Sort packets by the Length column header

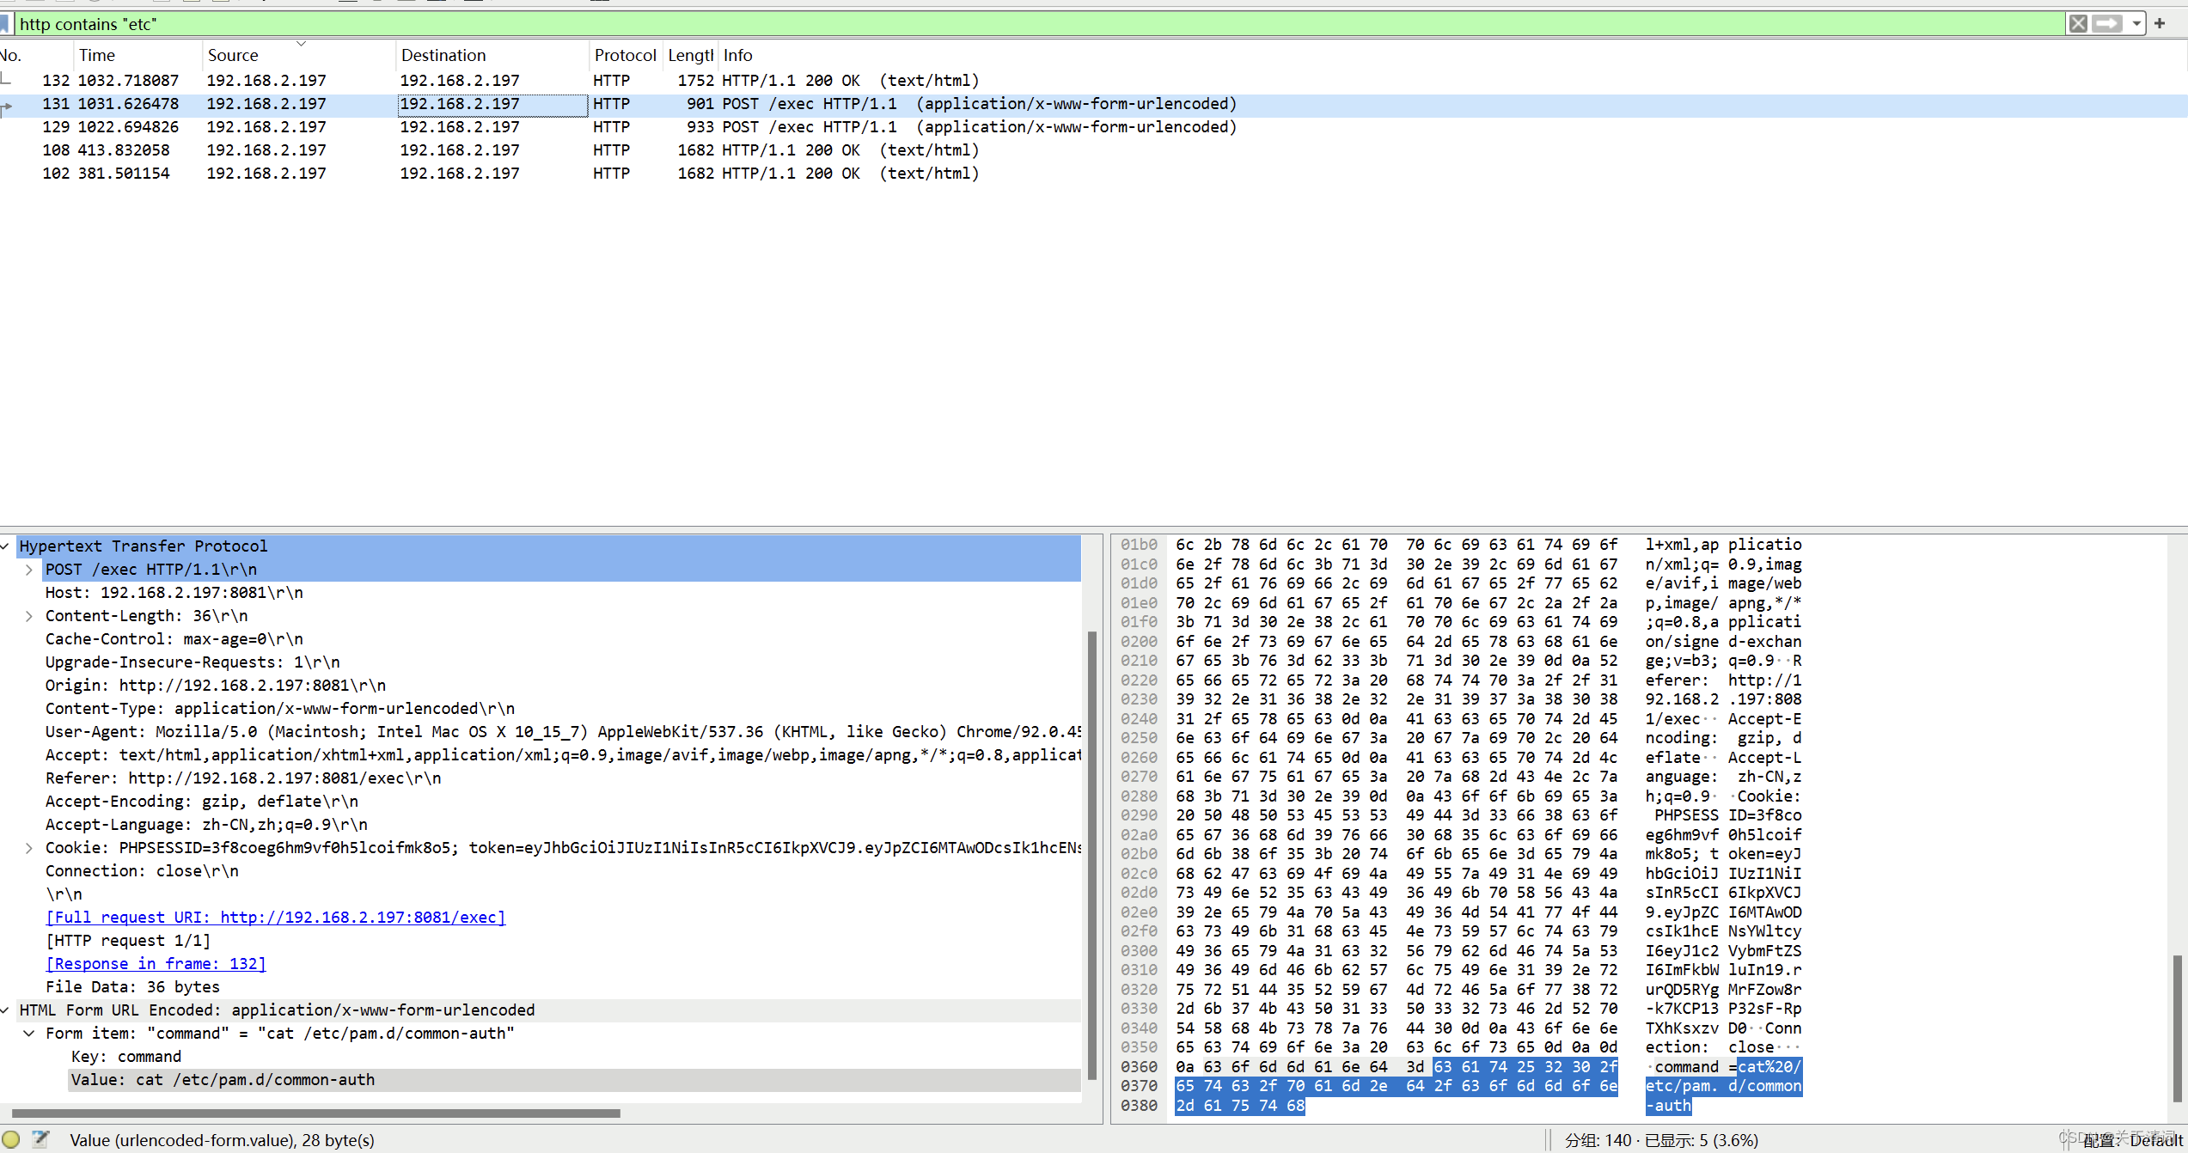(x=690, y=55)
